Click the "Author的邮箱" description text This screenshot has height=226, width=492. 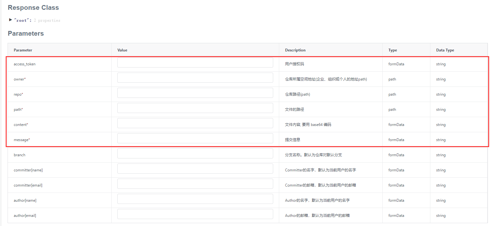(317, 216)
